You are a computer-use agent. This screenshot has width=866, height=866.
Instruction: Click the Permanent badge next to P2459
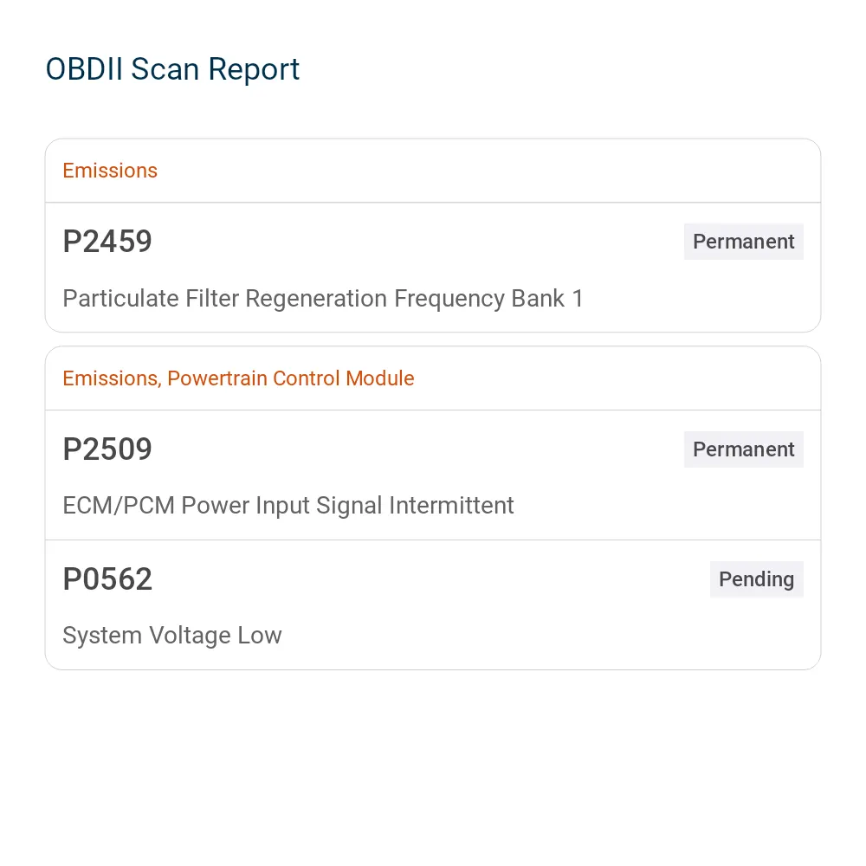point(743,242)
